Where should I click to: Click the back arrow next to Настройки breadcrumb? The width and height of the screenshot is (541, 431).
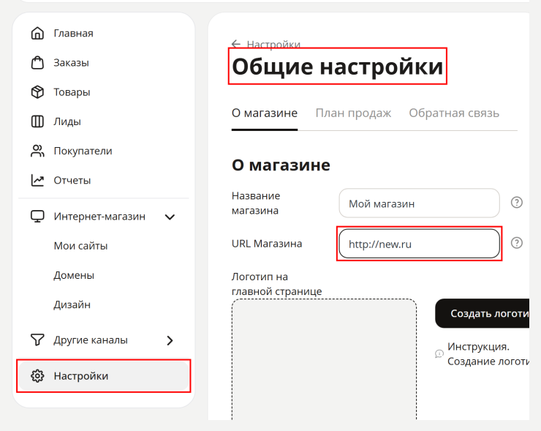236,44
